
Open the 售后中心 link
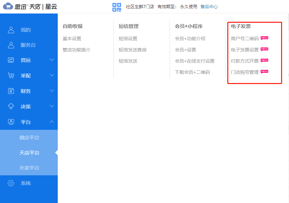click(x=209, y=6)
